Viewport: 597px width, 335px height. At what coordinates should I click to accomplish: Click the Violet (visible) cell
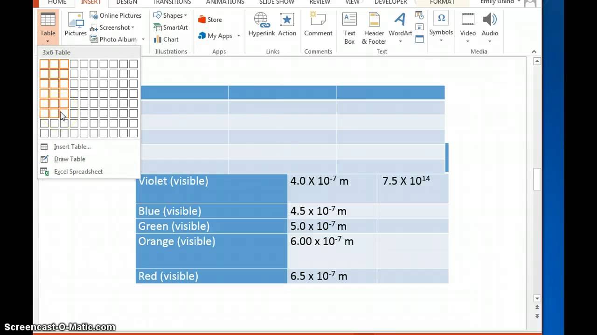[212, 188]
